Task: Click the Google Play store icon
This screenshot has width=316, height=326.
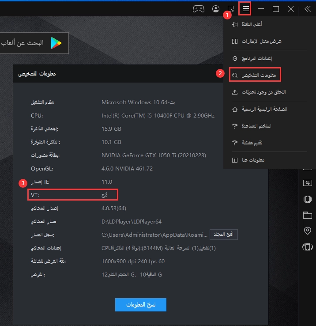Action: [x=56, y=43]
